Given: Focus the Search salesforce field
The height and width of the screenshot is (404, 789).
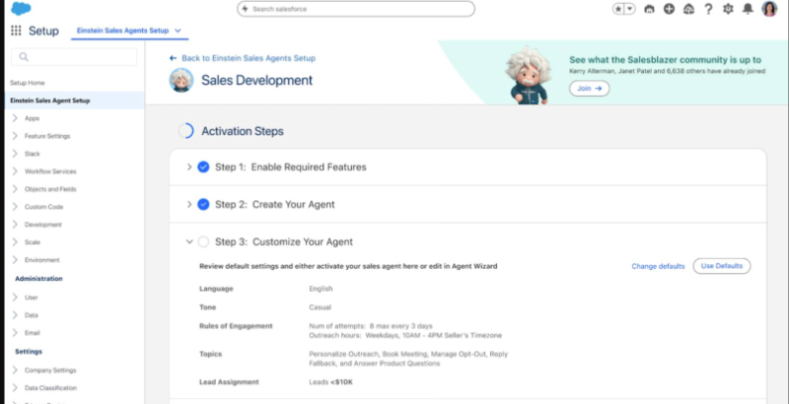Looking at the screenshot, I should [356, 9].
